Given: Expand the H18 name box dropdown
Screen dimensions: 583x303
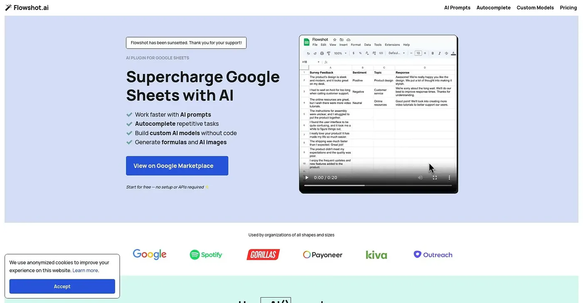Looking at the screenshot, I should pyautogui.click(x=319, y=62).
